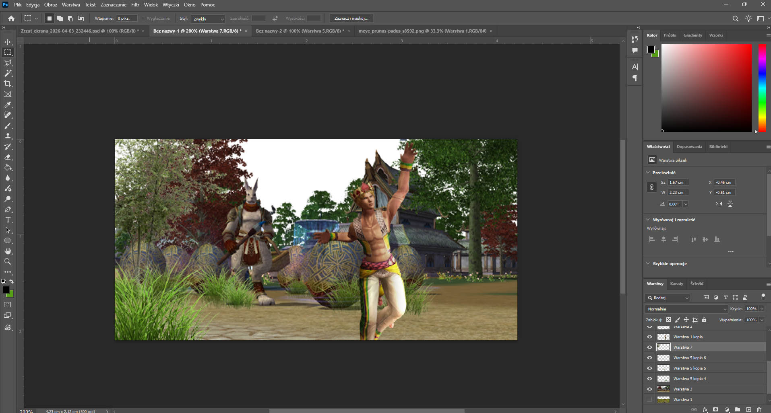Image resolution: width=771 pixels, height=413 pixels.
Task: Collapse the Szybkie operacje section
Action: pos(648,263)
